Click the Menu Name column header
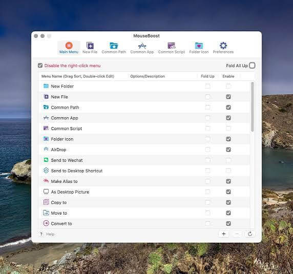Viewport: 293px width, 274px height. point(78,76)
